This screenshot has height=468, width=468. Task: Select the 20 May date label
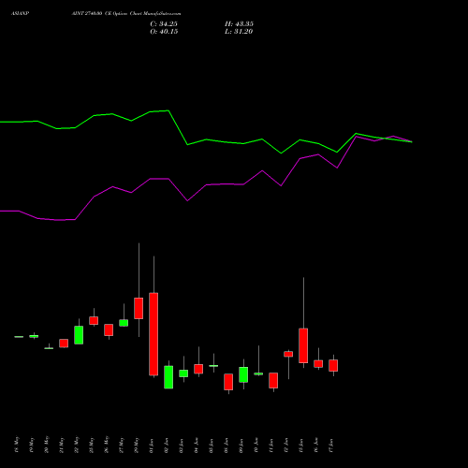47,445
